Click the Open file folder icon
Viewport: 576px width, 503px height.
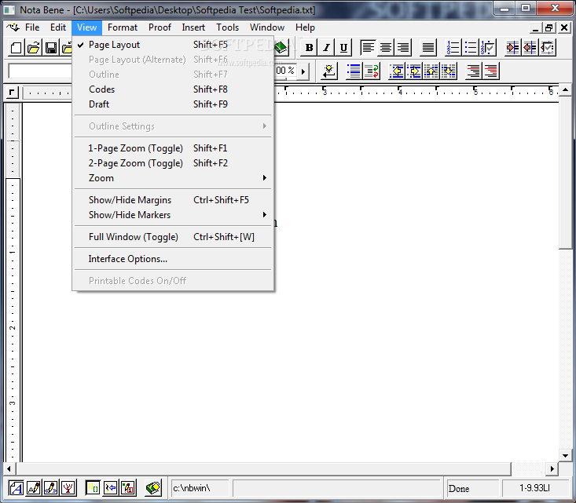coord(33,49)
